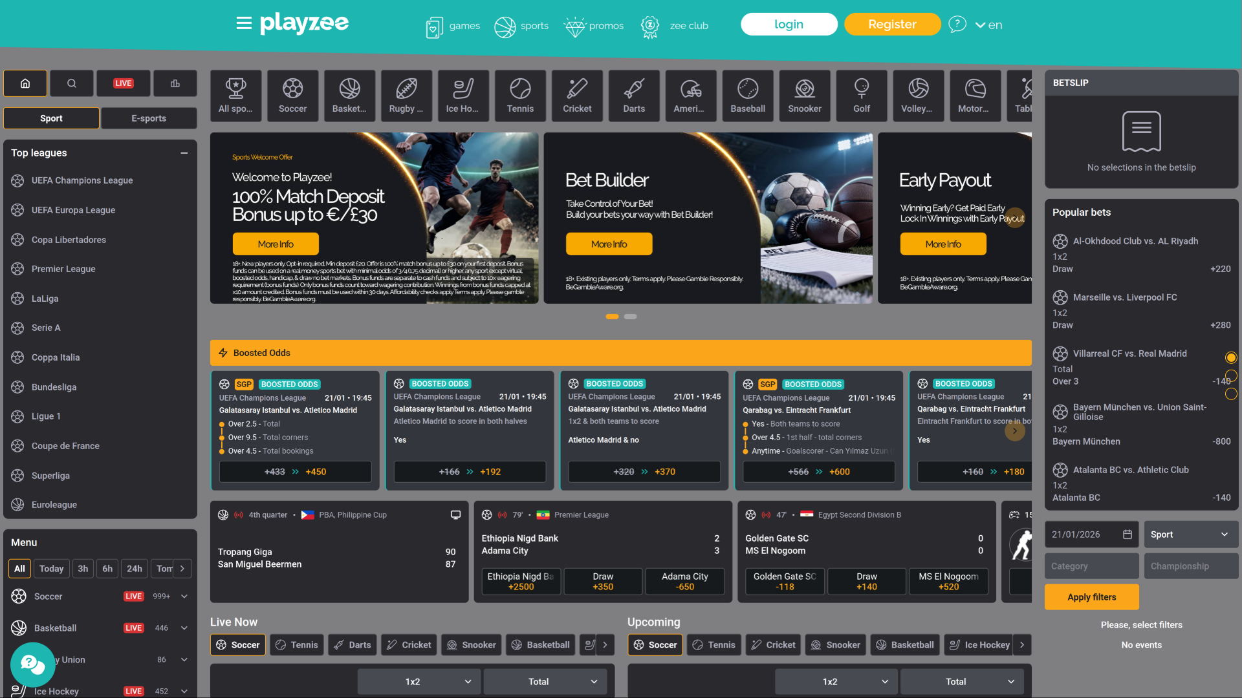The image size is (1242, 698).
Task: Switch to the E-sports tab
Action: 149,118
